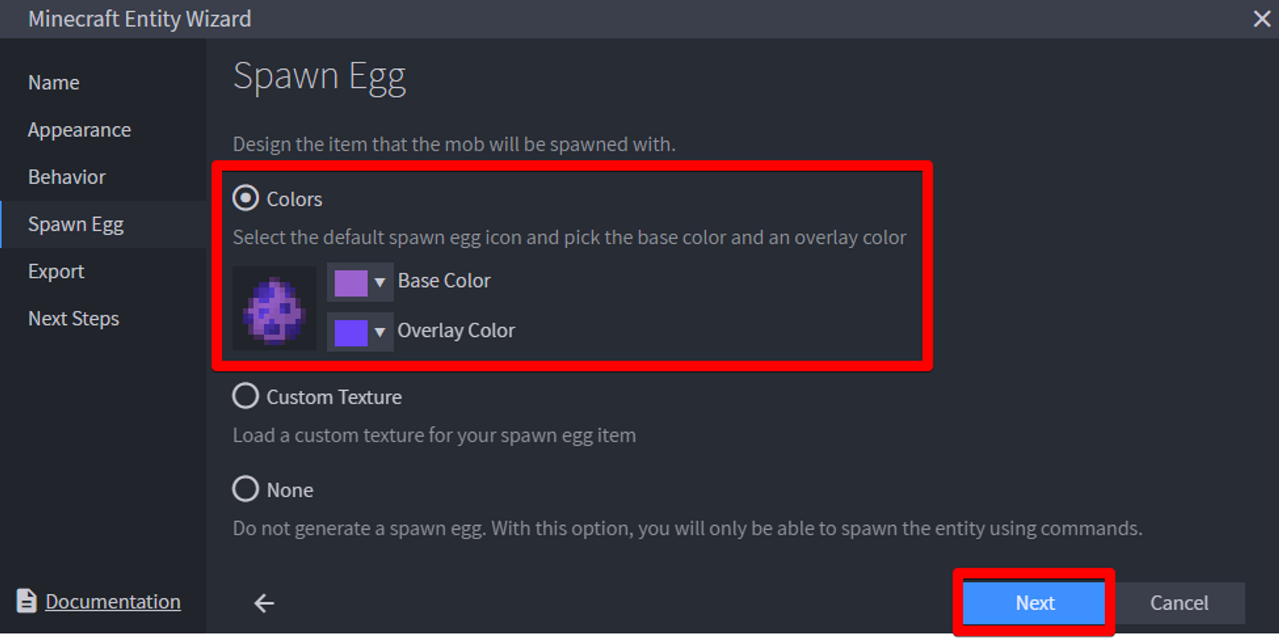1279x641 pixels.
Task: Click the purple Base Color swatch
Action: click(350, 283)
